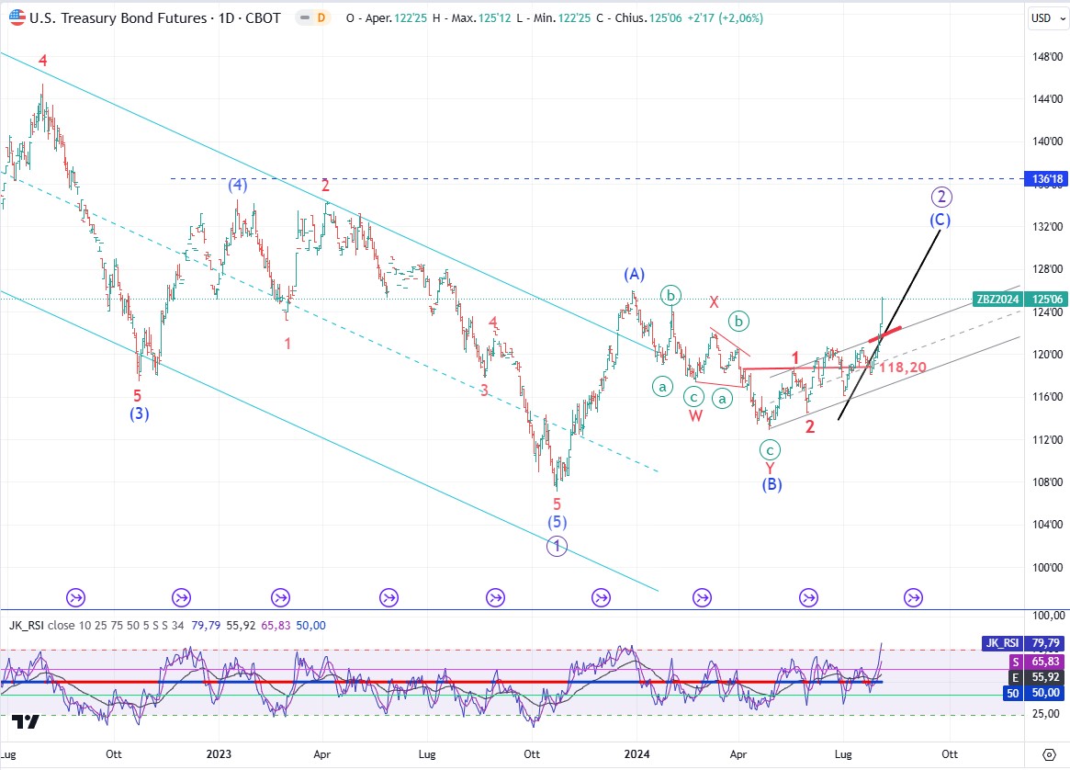Click the 125'06 last price label on axis
Viewport: 1070px width, 770px height.
(1047, 299)
